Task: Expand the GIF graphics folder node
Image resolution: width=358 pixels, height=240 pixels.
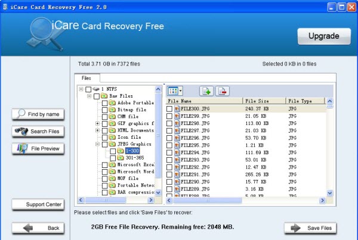Action: [x=97, y=123]
